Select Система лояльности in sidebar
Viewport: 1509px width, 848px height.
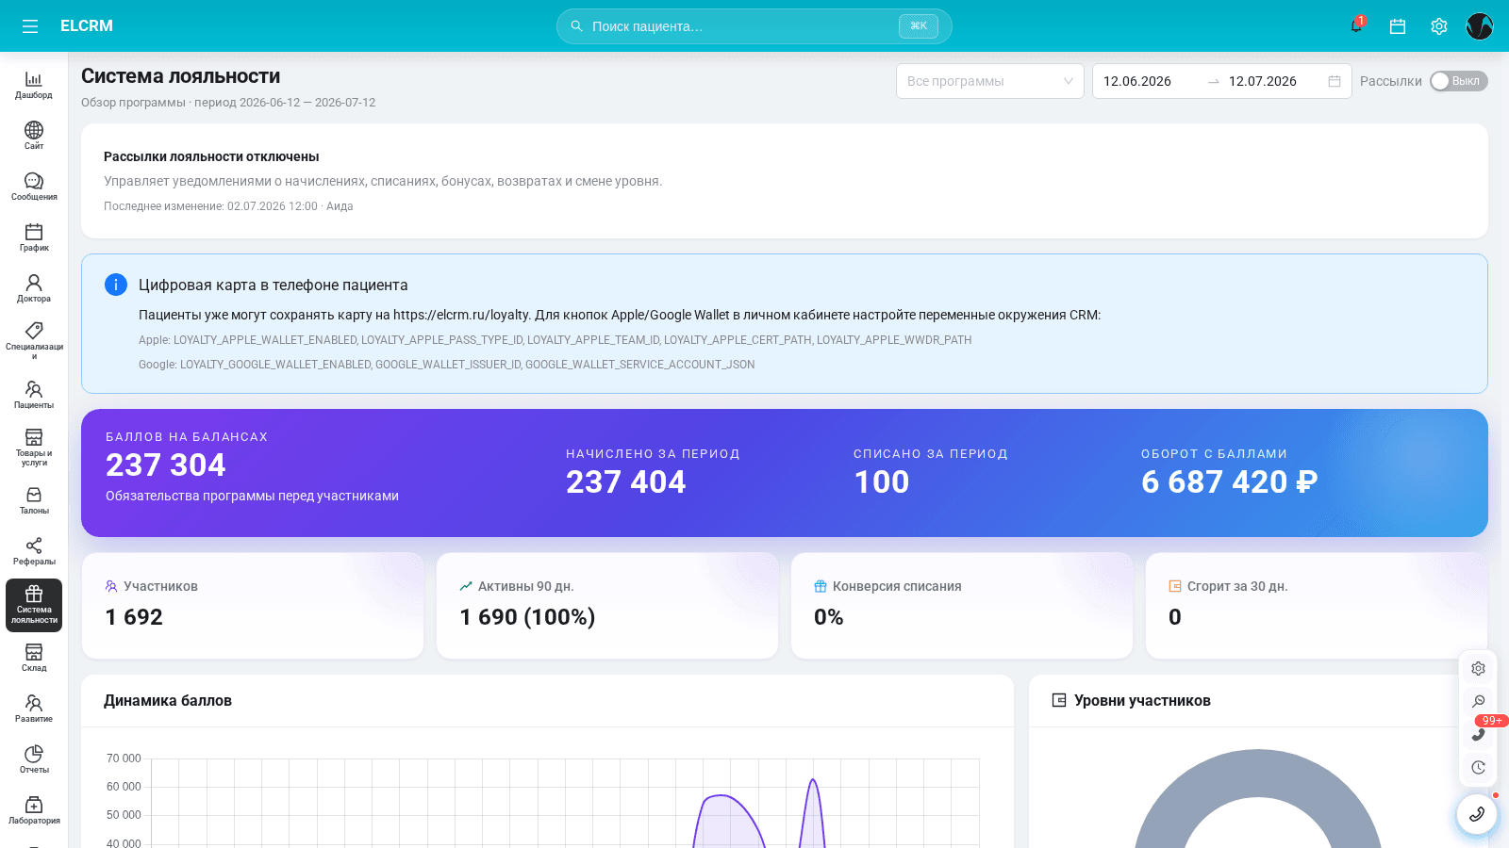coord(34,605)
